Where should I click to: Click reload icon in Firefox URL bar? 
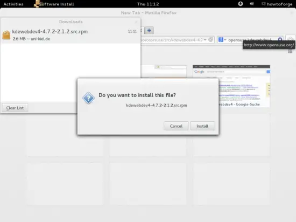(210, 40)
